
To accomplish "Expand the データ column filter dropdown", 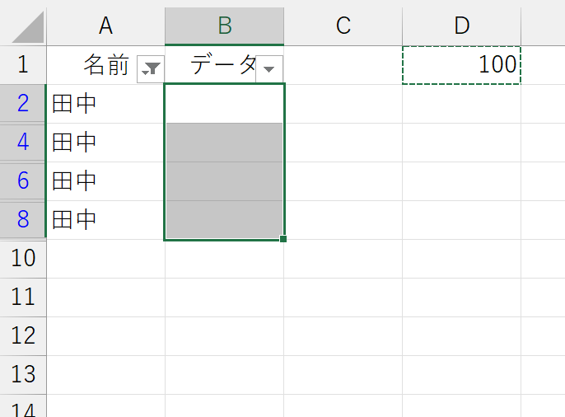I will click(x=269, y=69).
